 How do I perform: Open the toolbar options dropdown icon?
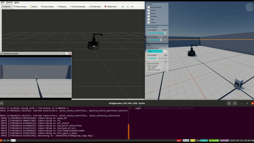coord(132,7)
